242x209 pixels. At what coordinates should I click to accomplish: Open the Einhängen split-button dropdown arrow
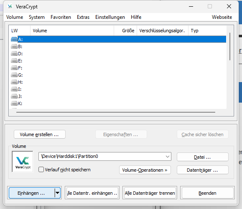click(x=57, y=193)
